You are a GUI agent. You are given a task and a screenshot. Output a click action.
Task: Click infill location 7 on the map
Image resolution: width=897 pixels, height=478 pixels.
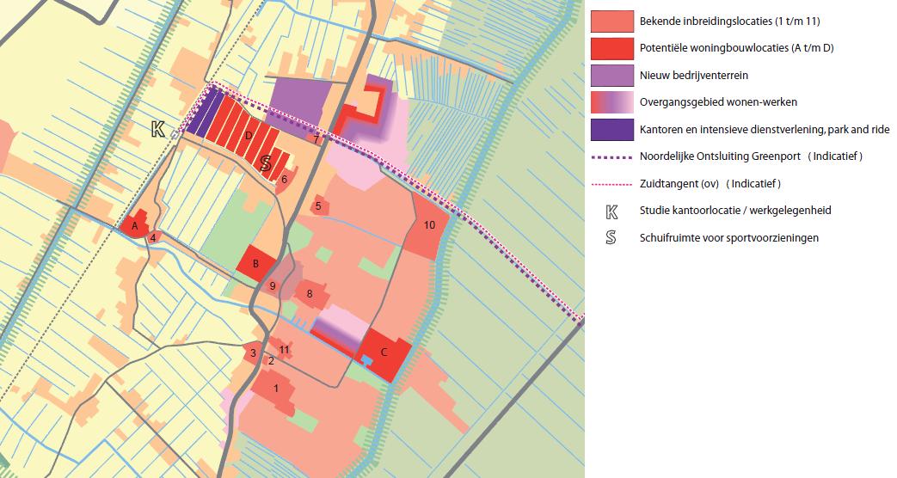pos(316,139)
